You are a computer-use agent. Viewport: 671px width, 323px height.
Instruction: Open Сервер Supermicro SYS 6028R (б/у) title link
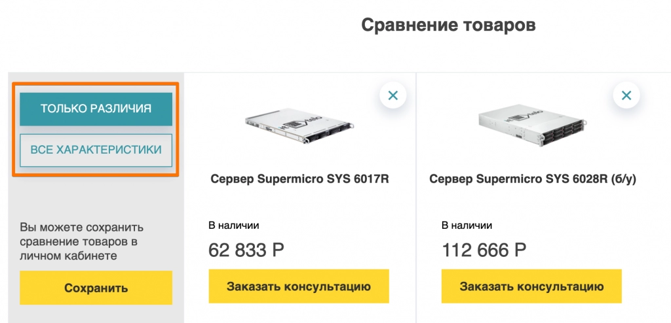click(x=533, y=178)
